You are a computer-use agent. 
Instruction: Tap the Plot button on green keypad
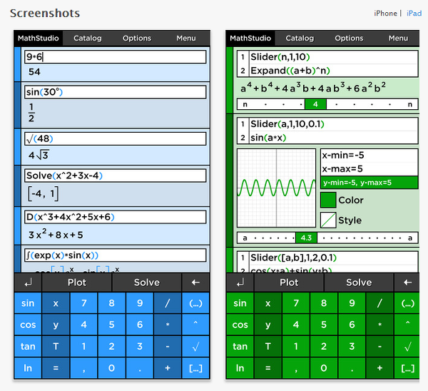[x=289, y=283]
